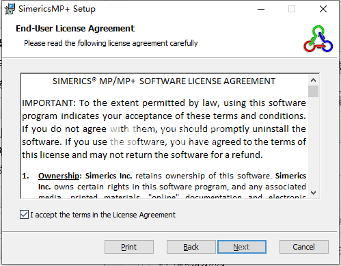Image resolution: width=341 pixels, height=266 pixels.
Task: Click the "I accept the terms" label text
Action: 103,215
